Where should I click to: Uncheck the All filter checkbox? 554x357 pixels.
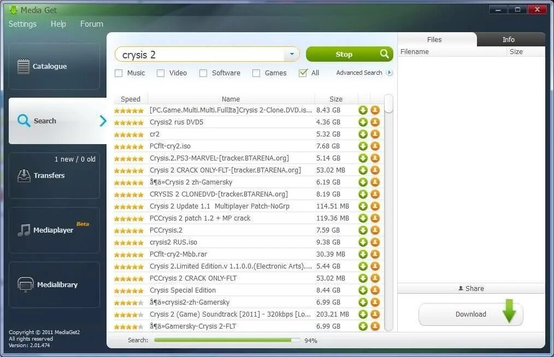[x=303, y=73]
